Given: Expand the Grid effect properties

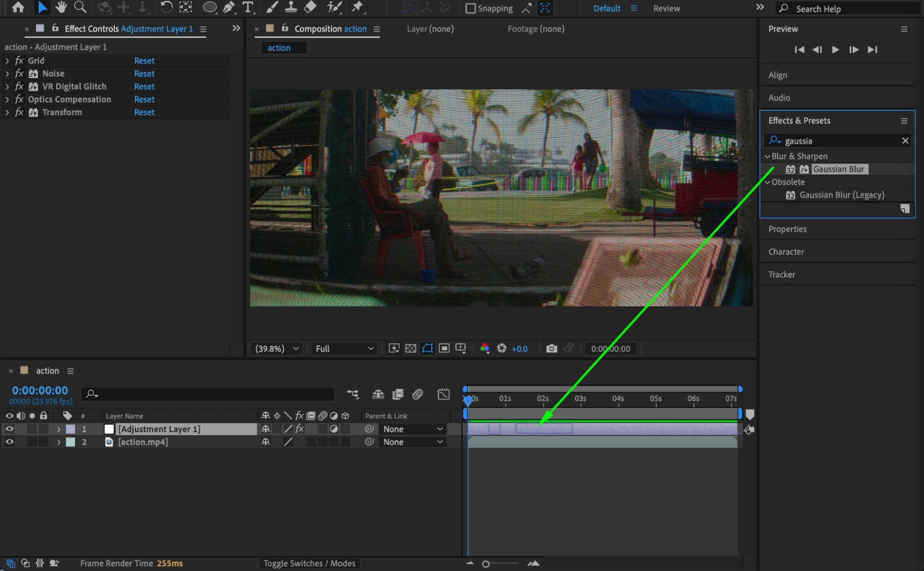Looking at the screenshot, I should click(x=7, y=61).
